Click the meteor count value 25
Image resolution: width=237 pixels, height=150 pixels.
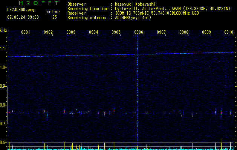[x=55, y=17]
